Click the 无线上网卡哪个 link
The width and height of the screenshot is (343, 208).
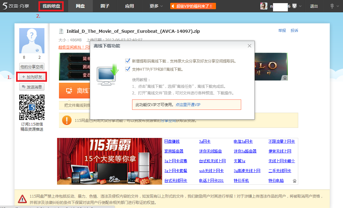[x=282, y=161]
